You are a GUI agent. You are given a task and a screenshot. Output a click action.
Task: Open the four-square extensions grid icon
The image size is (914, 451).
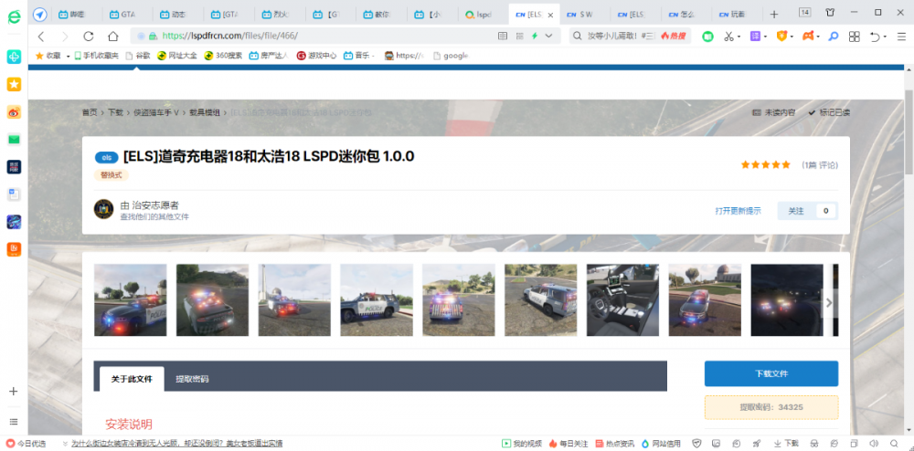854,37
